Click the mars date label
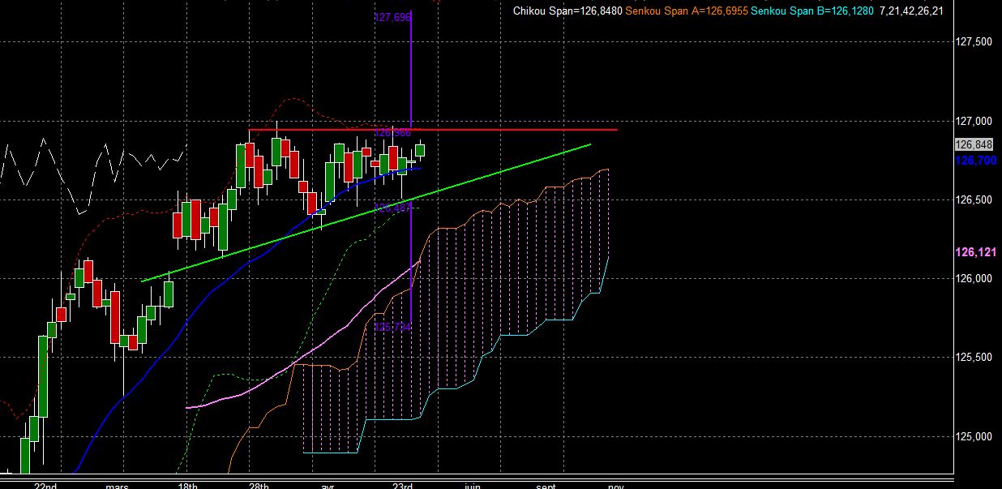Screen dimensions: 1002x489 pos(118,485)
